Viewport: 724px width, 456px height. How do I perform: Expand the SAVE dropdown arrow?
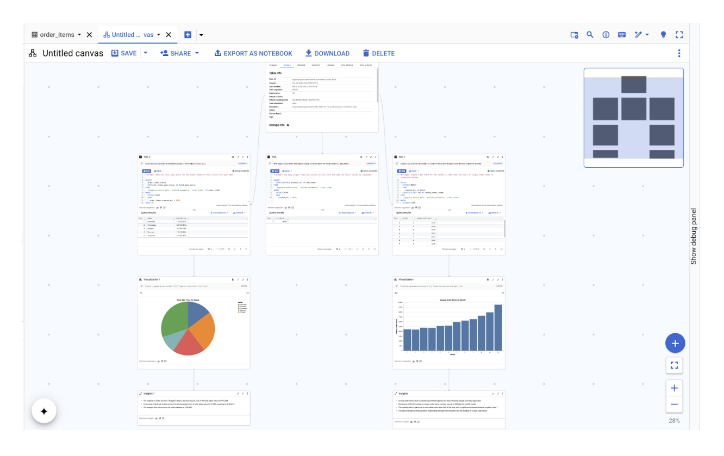click(x=146, y=53)
